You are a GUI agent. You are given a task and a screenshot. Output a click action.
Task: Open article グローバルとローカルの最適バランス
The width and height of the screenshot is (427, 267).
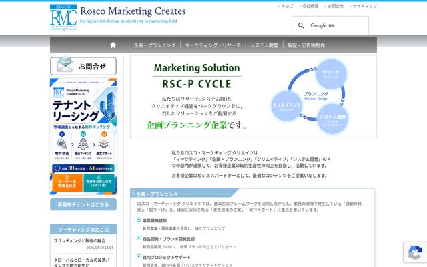81,262
